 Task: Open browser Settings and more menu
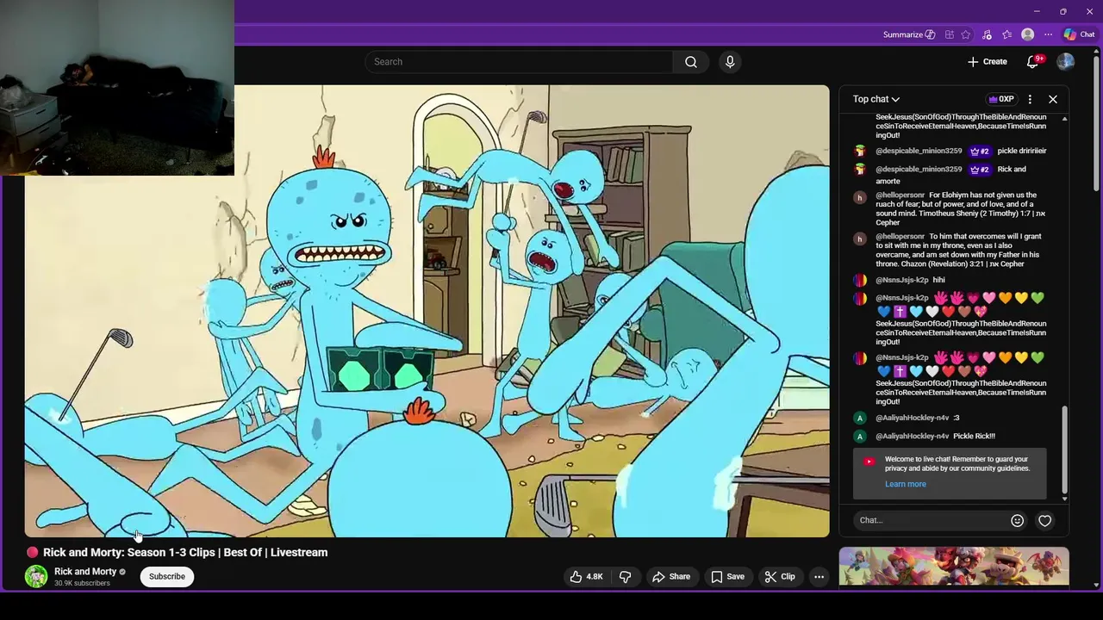tap(1048, 34)
